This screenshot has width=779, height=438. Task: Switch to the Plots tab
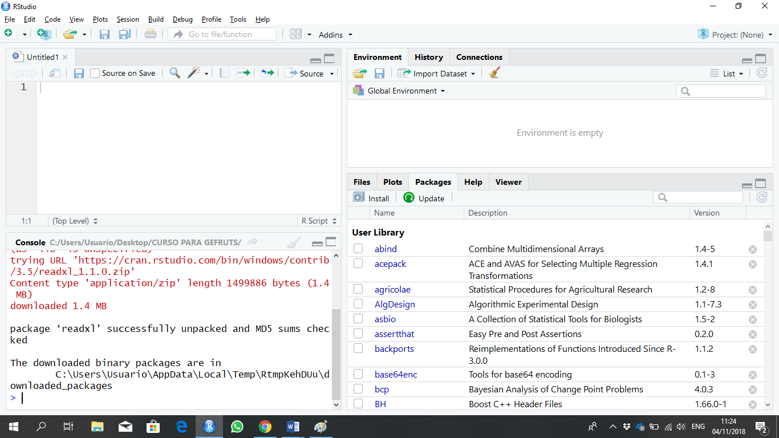tap(392, 182)
